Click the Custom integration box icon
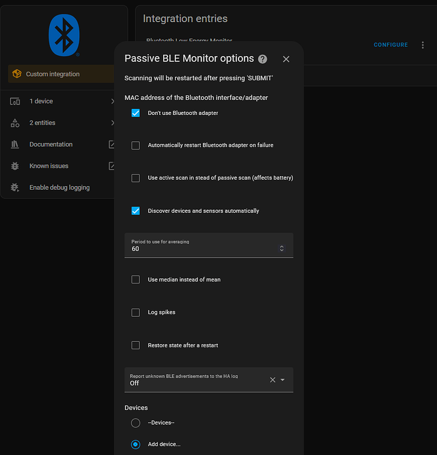The height and width of the screenshot is (455, 437). tap(17, 74)
